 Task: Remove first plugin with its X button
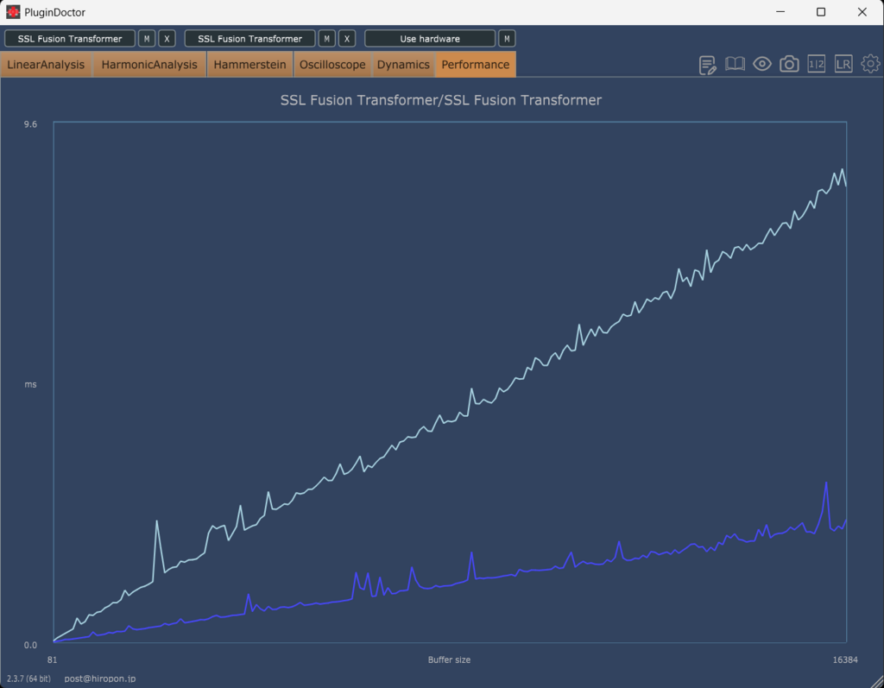(167, 38)
